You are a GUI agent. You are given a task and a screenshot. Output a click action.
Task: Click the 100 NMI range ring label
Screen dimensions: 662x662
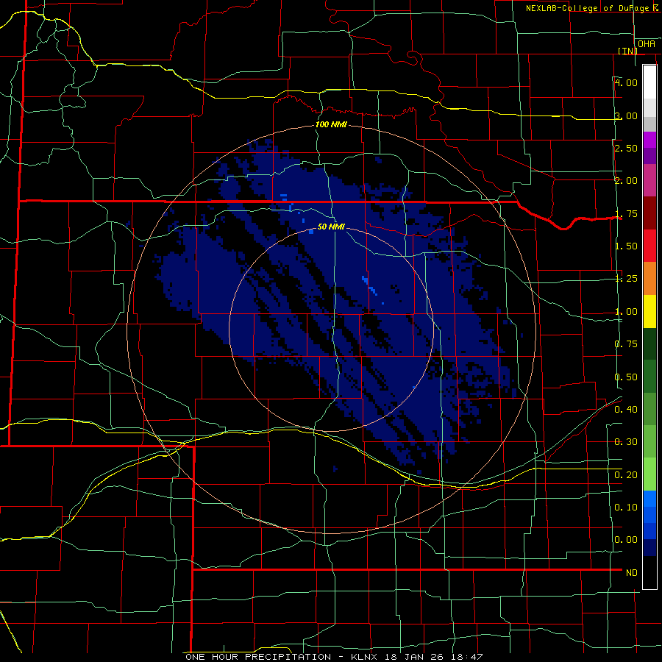click(x=332, y=124)
